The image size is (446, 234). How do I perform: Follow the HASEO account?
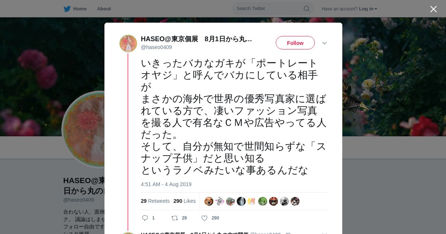pos(295,43)
